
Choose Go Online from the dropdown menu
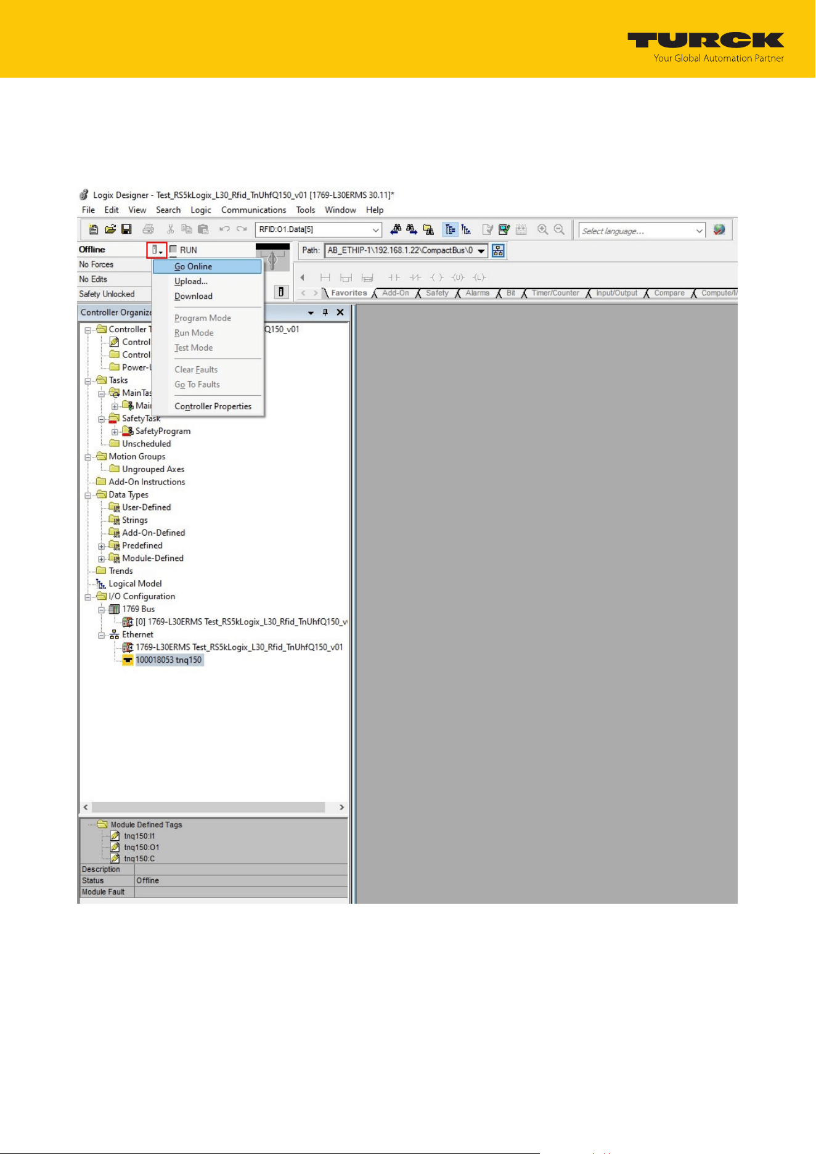tap(207, 266)
